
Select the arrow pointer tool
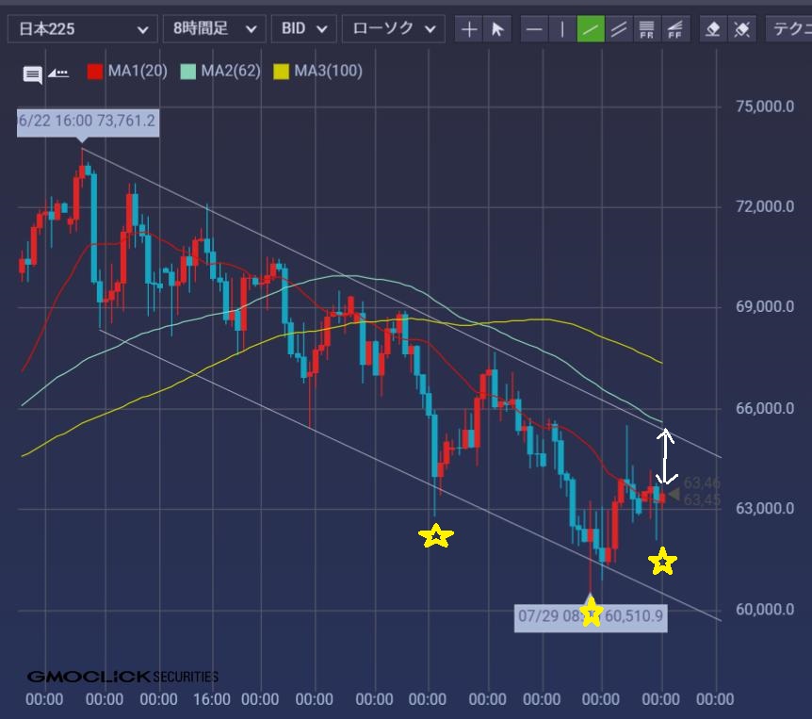click(497, 29)
